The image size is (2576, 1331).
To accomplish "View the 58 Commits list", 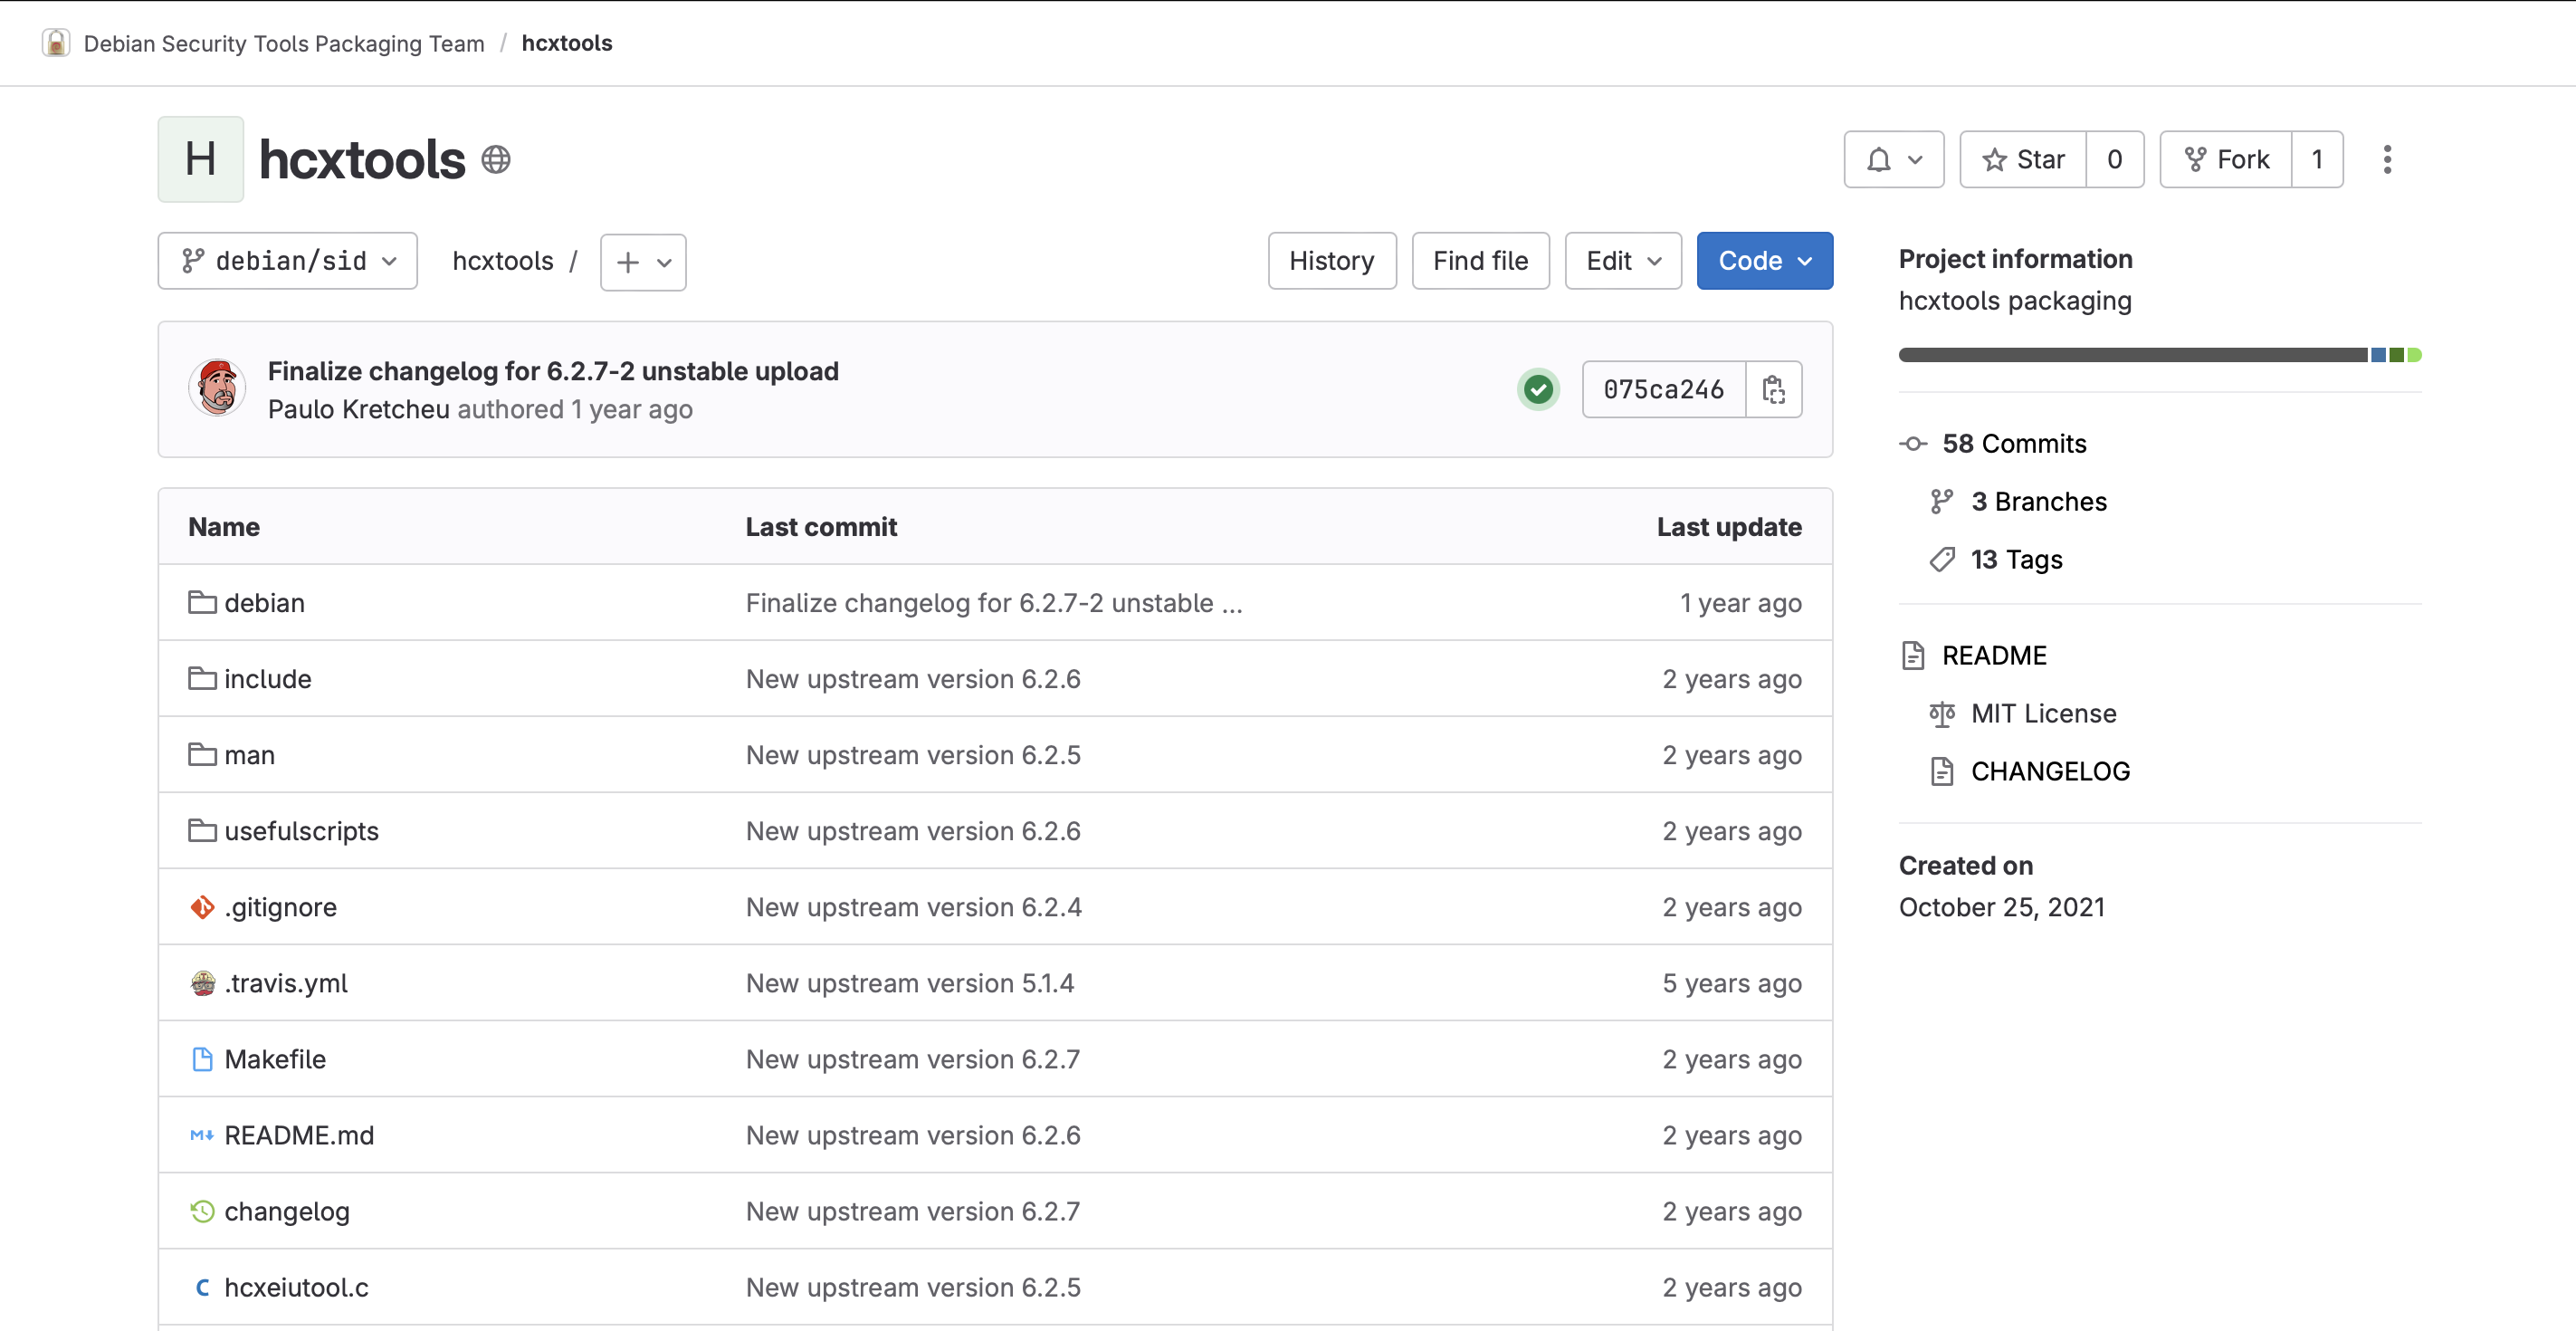I will [2014, 443].
